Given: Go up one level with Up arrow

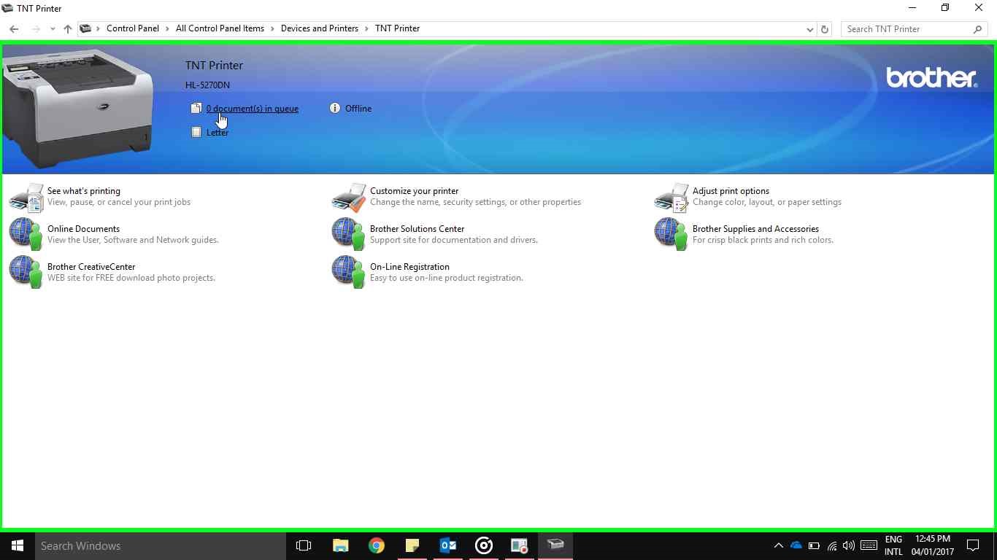Looking at the screenshot, I should coord(67,29).
